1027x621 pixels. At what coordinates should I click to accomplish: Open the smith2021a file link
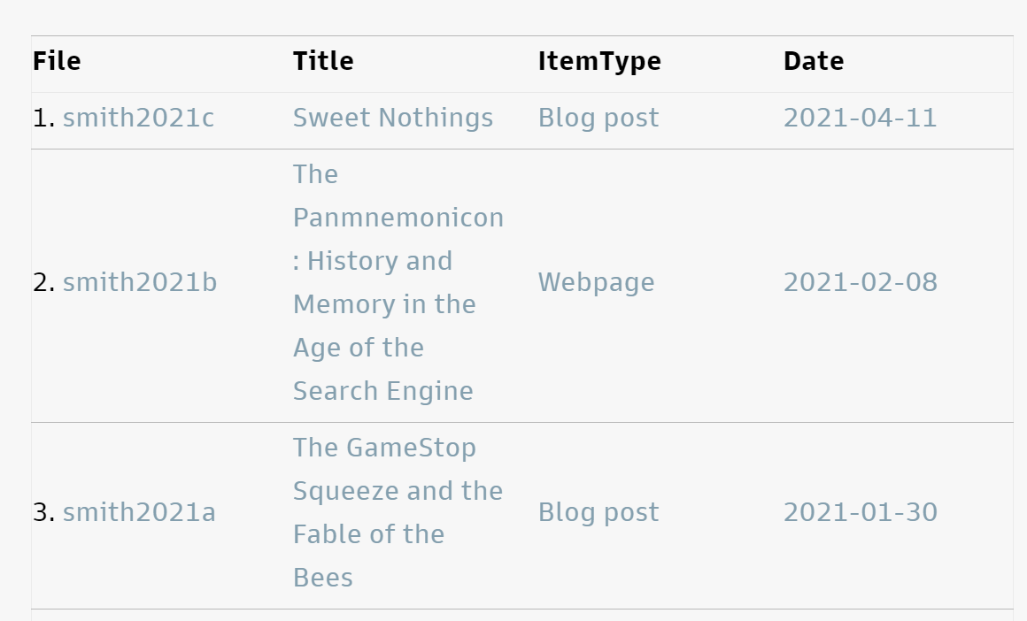tap(139, 512)
